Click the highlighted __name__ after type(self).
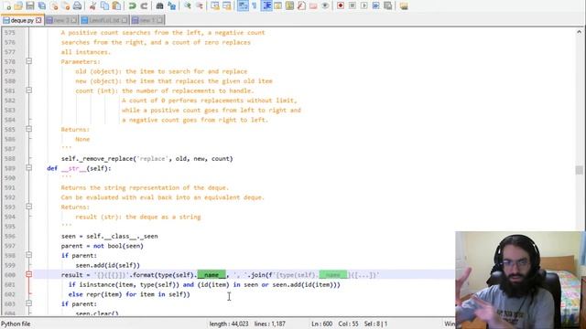Image resolution: width=586 pixels, height=329 pixels. pos(212,275)
